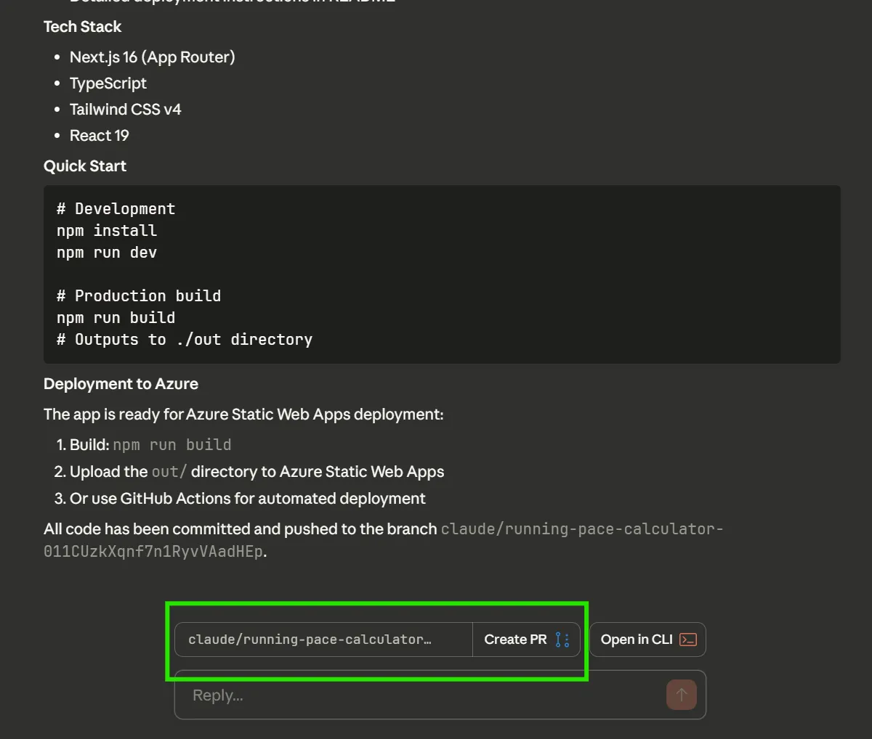
Task: Click the pull request icon beside Create PR
Action: tap(562, 640)
